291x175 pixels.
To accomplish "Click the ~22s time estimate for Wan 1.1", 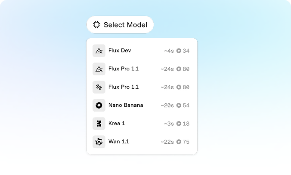I will 167,142.
